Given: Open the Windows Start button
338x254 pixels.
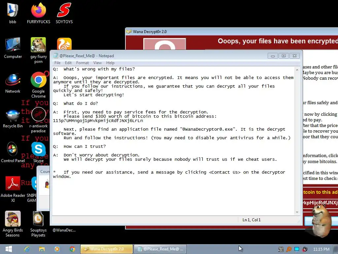Looking at the screenshot, I should [x=9, y=249].
